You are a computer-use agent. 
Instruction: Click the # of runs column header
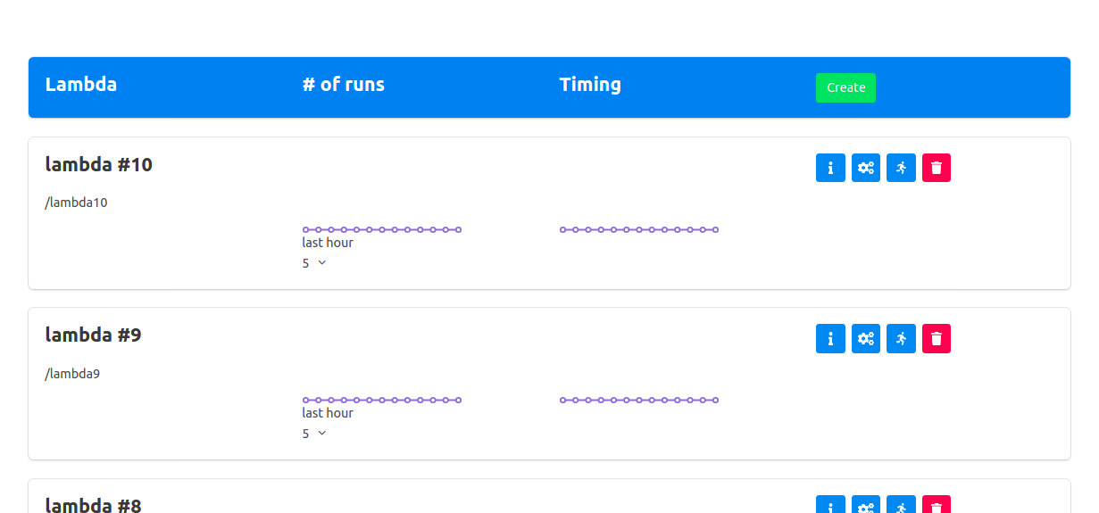344,85
